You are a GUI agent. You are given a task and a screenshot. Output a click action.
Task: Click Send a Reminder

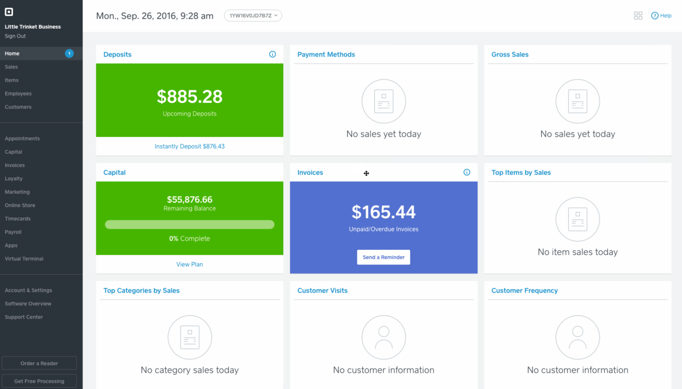click(x=383, y=257)
